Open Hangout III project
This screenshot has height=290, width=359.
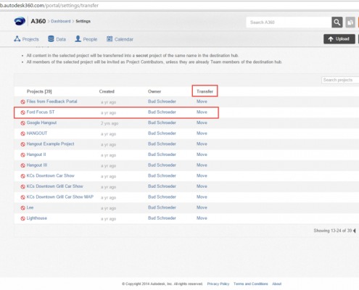point(37,165)
